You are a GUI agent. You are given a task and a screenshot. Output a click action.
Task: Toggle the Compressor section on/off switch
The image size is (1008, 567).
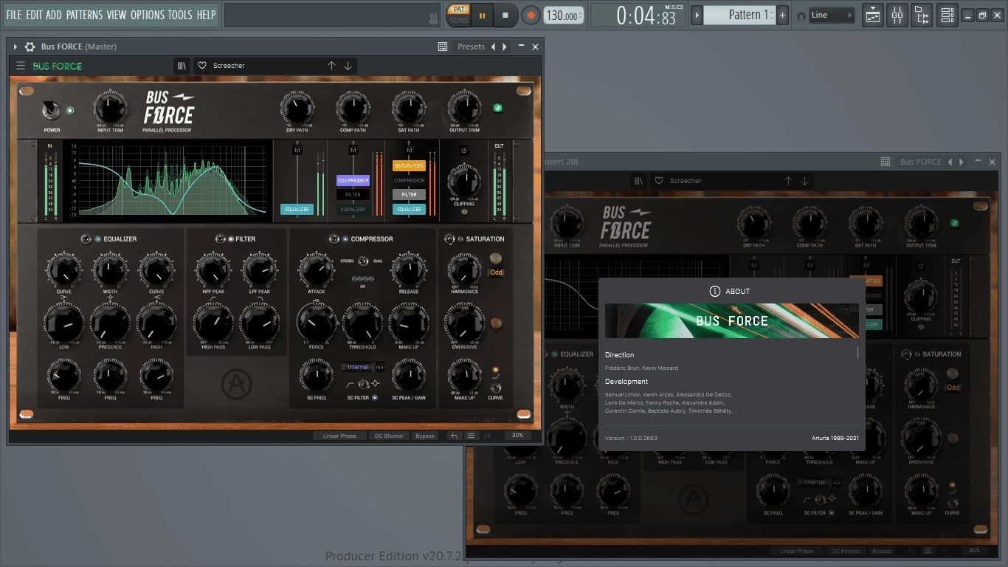tap(334, 239)
